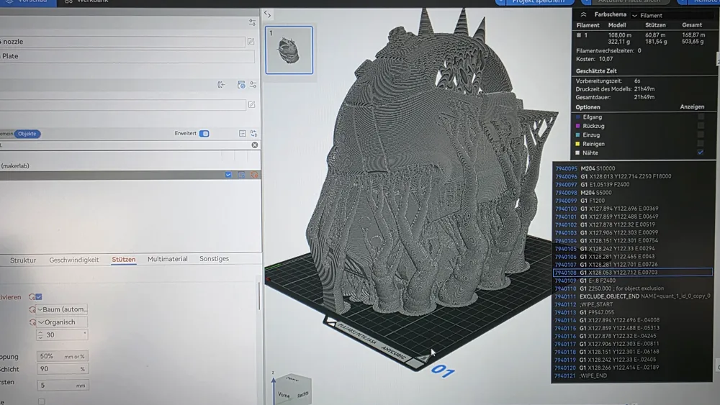Open filament settings sliders icon
This screenshot has height=405, width=720.
click(x=253, y=85)
